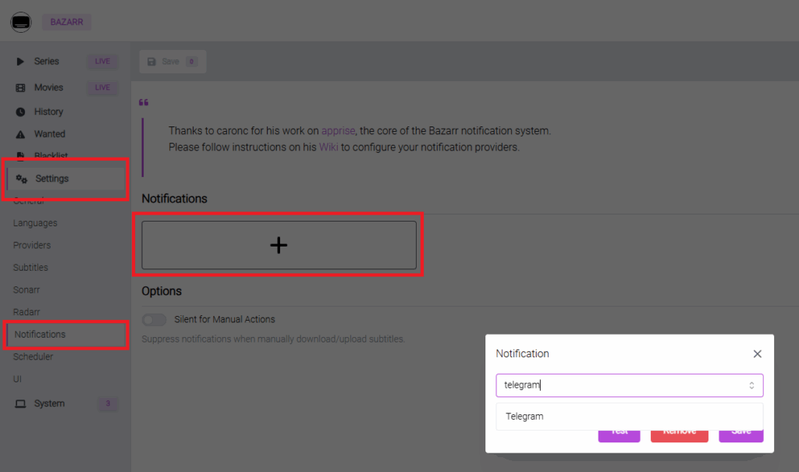Click the System laptop icon

coord(20,403)
